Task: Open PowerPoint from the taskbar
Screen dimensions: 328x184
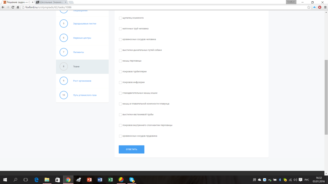Action: pyautogui.click(x=89, y=180)
